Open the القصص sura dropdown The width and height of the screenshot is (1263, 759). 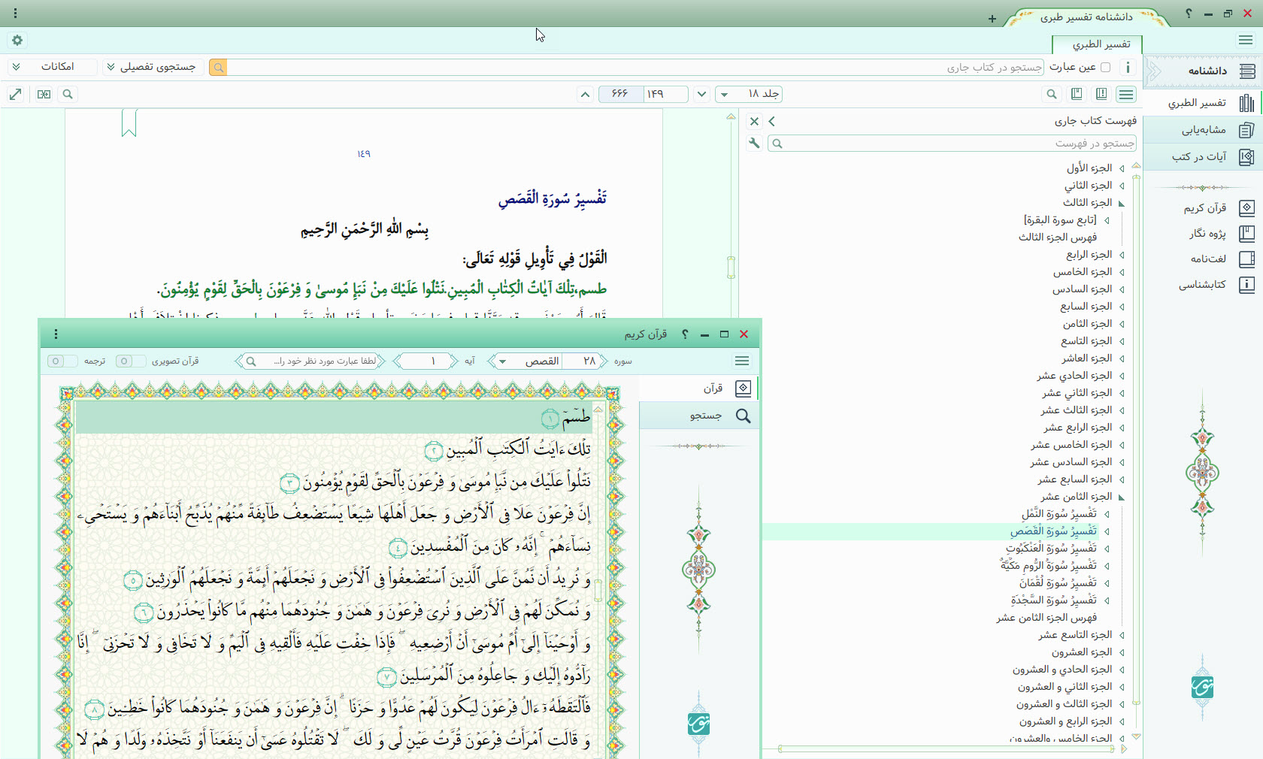pos(529,361)
